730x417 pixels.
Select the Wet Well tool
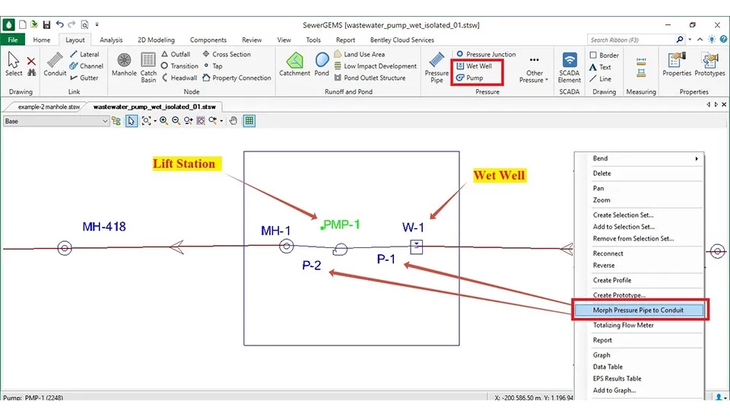pyautogui.click(x=474, y=66)
